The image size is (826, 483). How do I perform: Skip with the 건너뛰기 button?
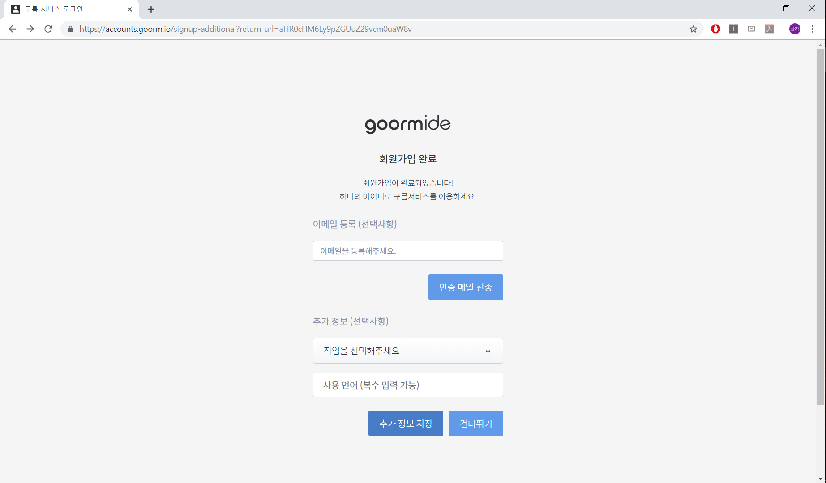coord(475,424)
